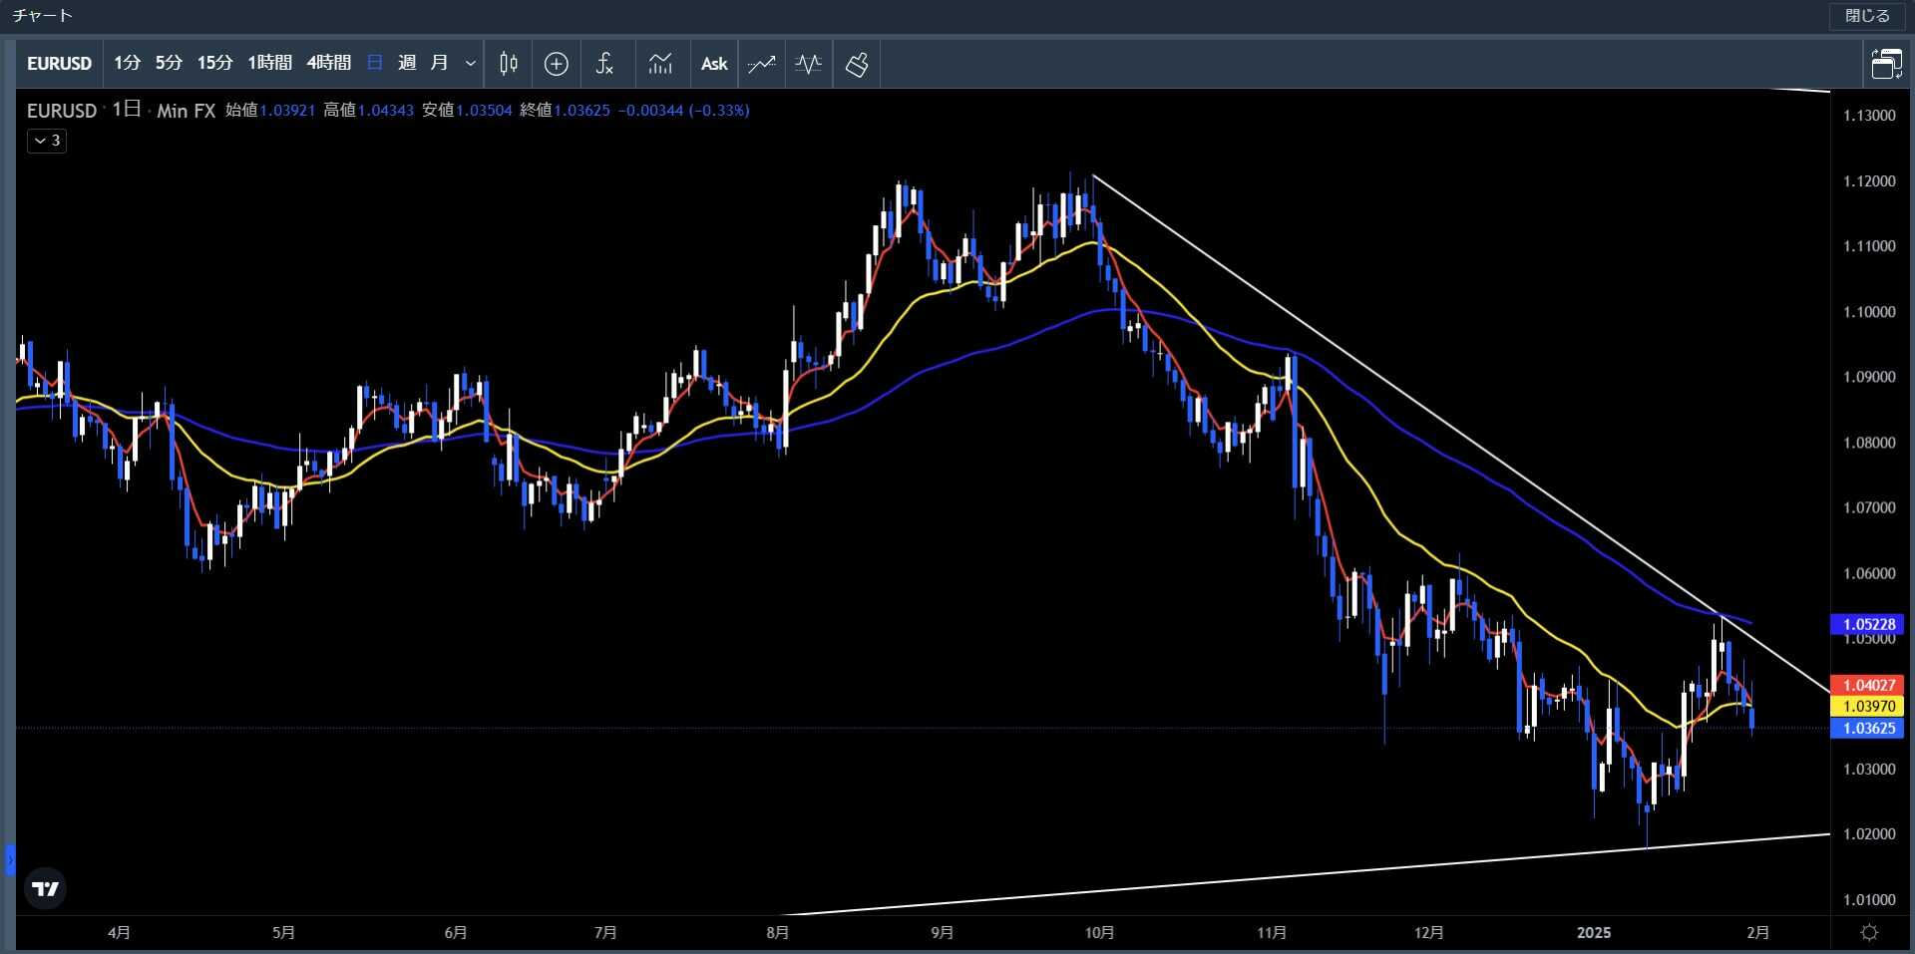Image resolution: width=1915 pixels, height=954 pixels.
Task: Click the 2025 date axis label
Action: click(1594, 933)
